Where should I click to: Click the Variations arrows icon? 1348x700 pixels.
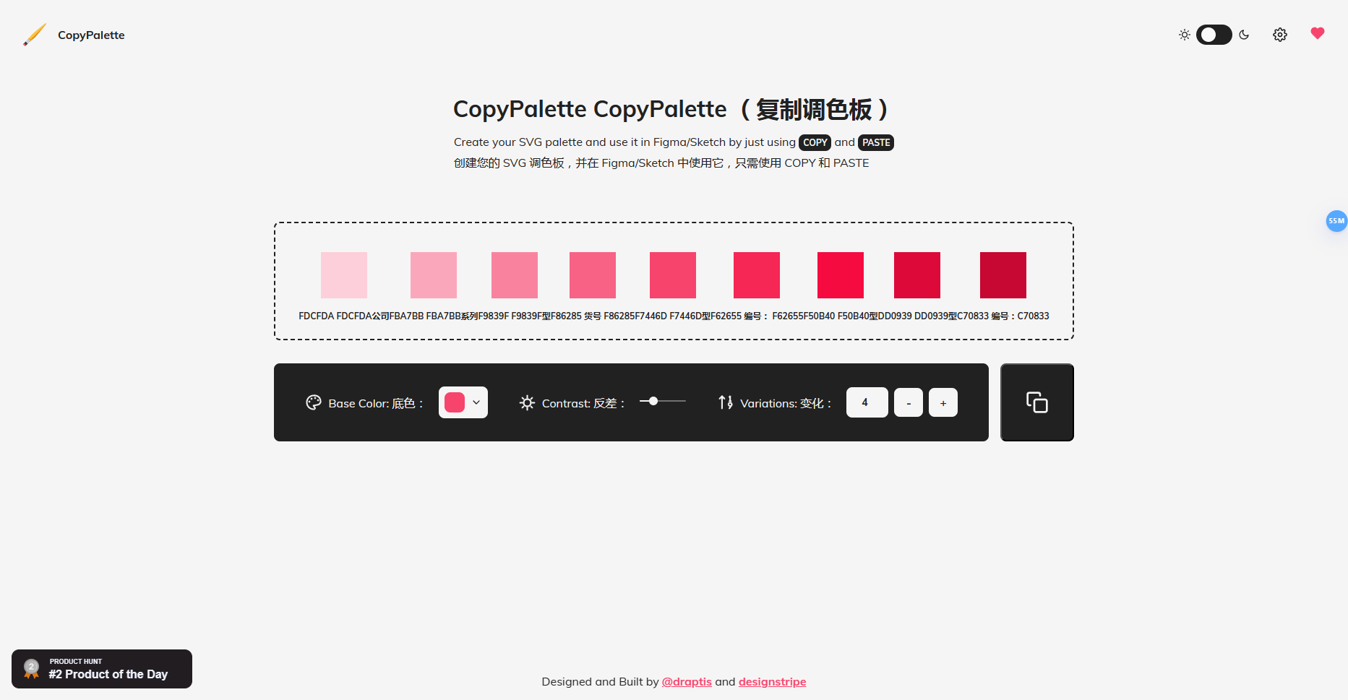[726, 402]
